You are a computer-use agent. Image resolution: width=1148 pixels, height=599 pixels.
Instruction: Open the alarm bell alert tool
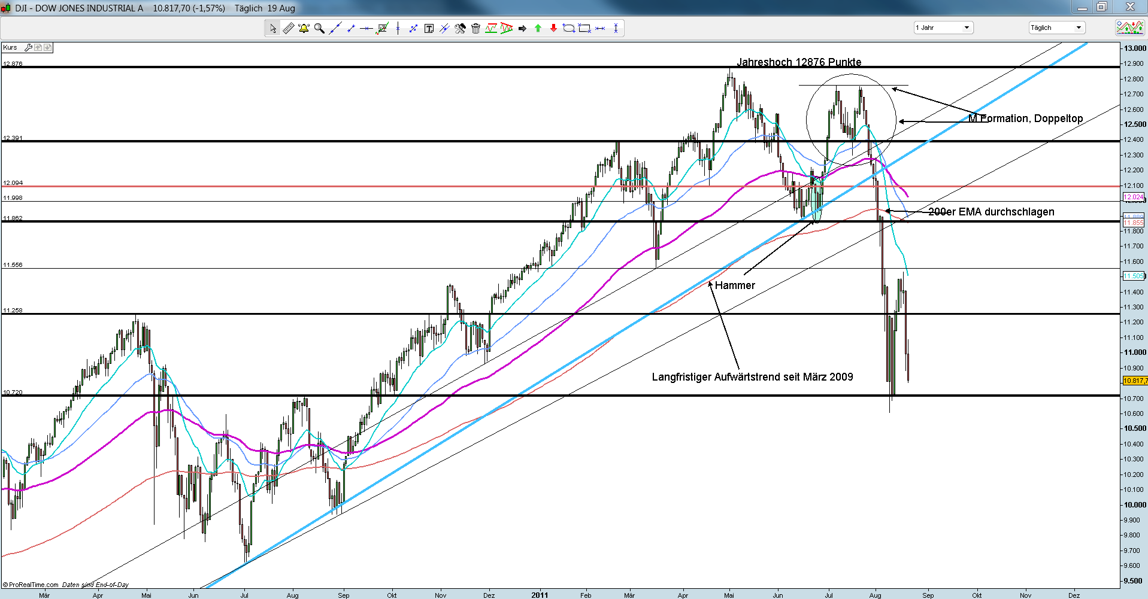click(x=304, y=28)
